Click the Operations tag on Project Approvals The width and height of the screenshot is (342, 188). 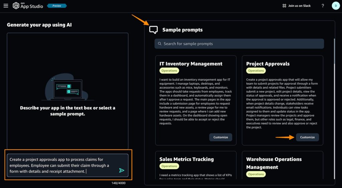[256, 71]
